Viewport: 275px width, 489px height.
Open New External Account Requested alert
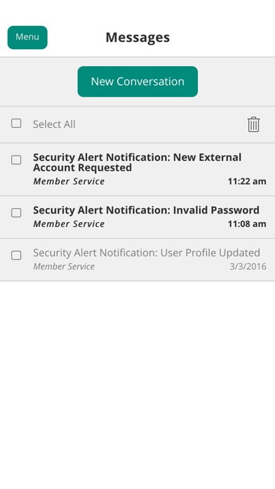click(x=137, y=162)
